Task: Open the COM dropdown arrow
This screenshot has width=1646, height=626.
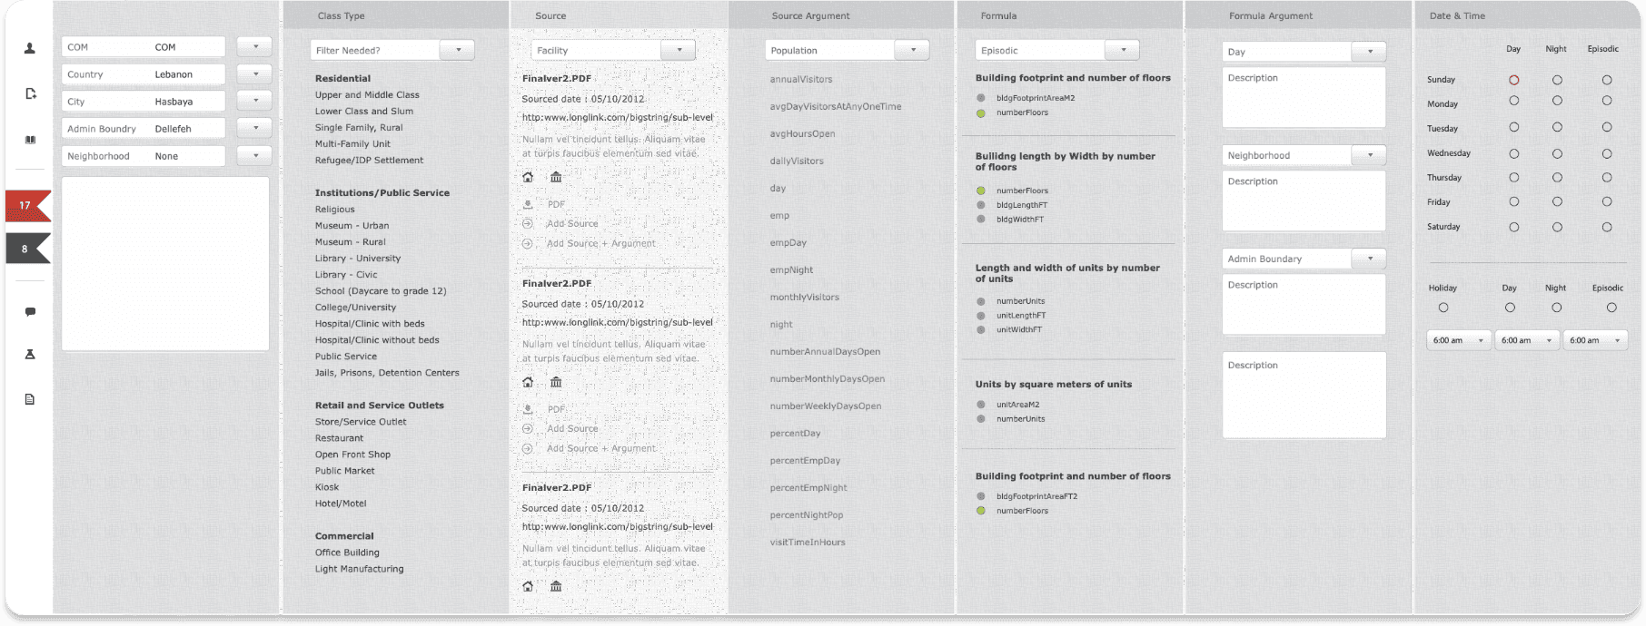Action: point(255,46)
